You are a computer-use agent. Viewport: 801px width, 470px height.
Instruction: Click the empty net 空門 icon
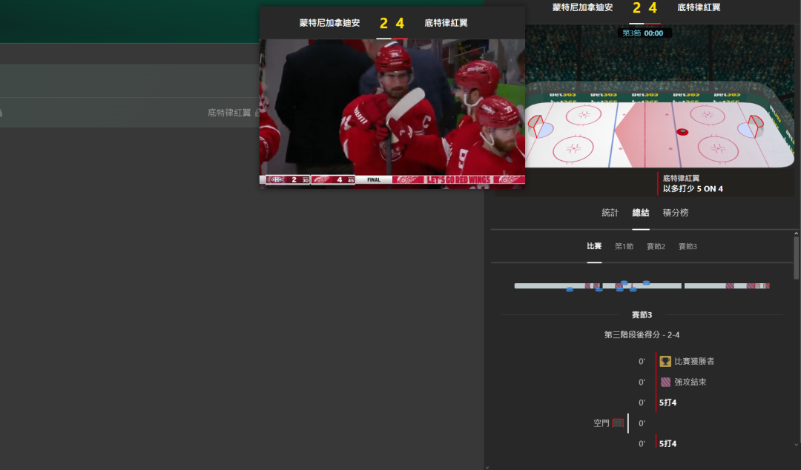tap(618, 423)
